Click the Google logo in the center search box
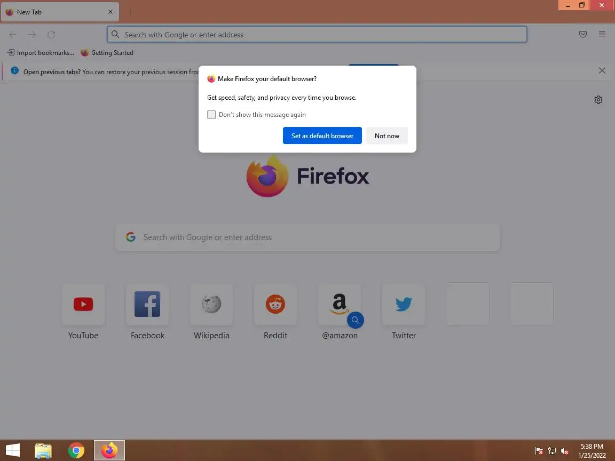 131,237
